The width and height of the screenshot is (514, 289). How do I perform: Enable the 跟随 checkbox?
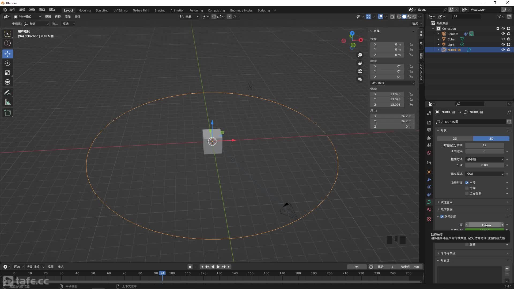pyautogui.click(x=467, y=245)
